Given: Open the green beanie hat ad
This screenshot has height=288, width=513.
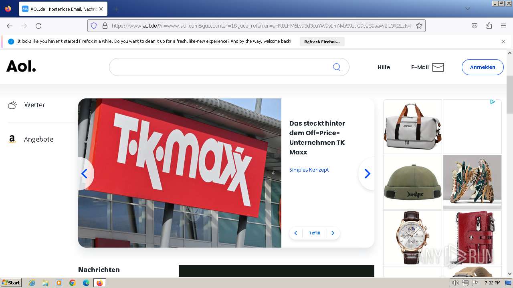Looking at the screenshot, I should pyautogui.click(x=412, y=182).
